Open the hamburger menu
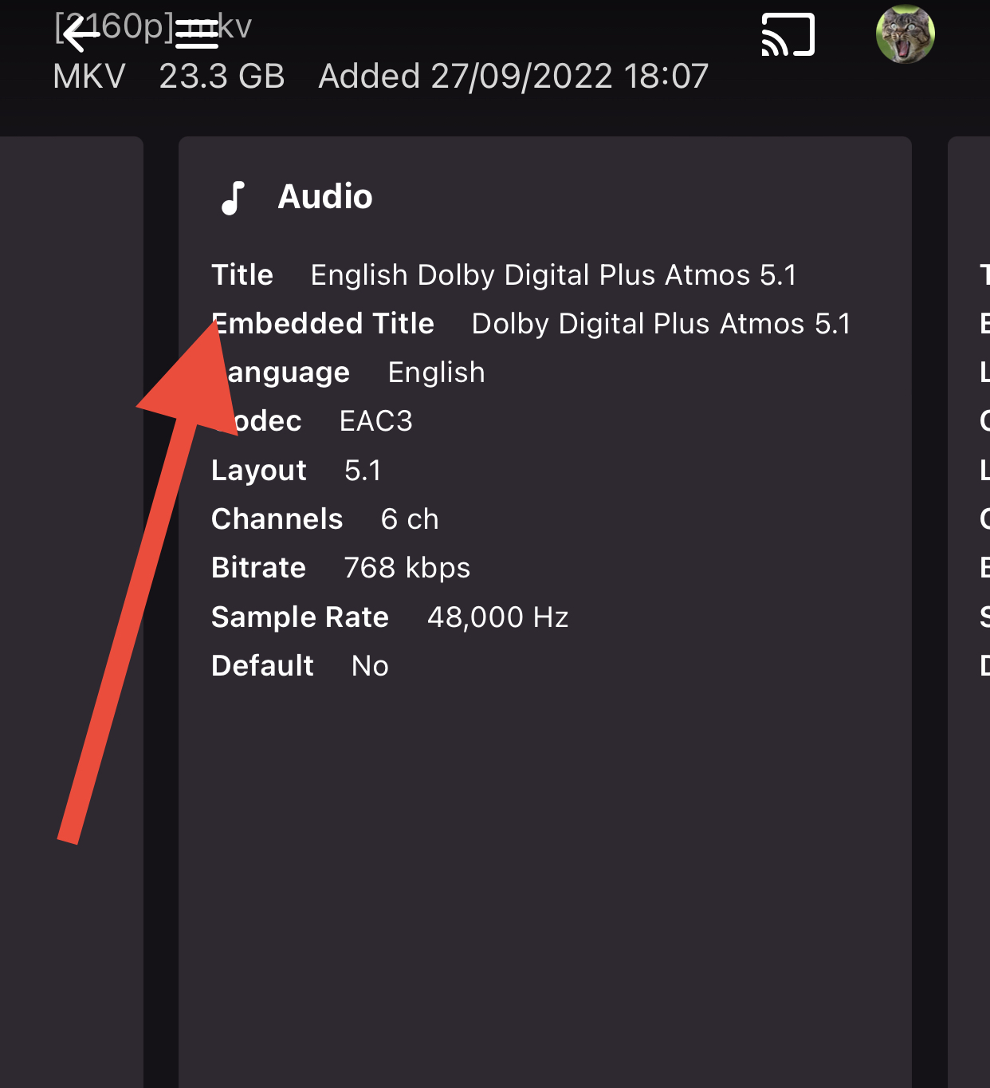The image size is (990, 1088). 197,34
